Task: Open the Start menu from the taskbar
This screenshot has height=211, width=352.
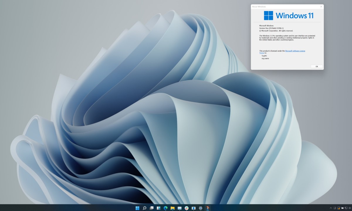Action: pos(137,208)
